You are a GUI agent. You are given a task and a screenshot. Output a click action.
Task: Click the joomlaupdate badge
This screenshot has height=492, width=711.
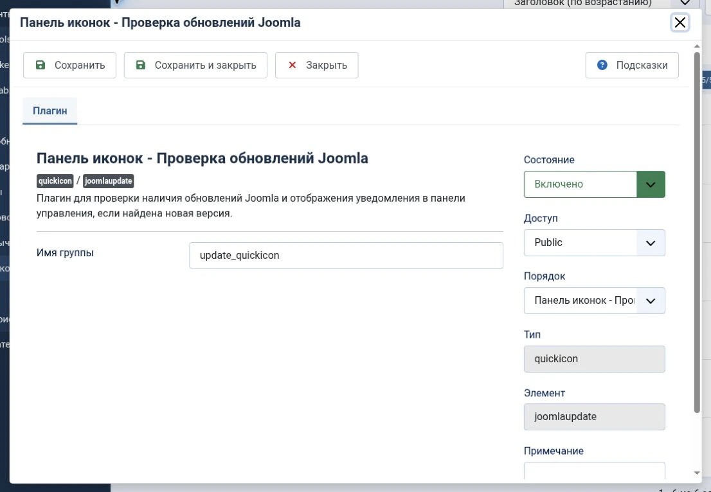coord(109,180)
